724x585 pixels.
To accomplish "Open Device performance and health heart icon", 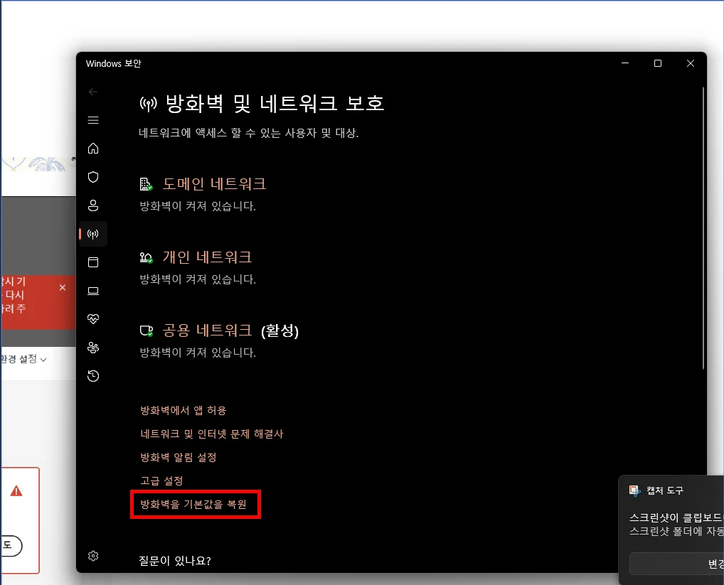I will 92,318.
